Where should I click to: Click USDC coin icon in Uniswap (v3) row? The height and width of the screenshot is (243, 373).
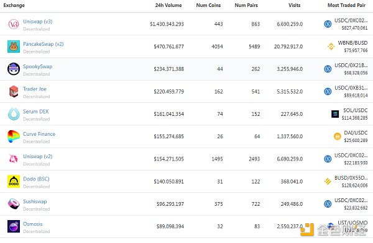(328, 24)
